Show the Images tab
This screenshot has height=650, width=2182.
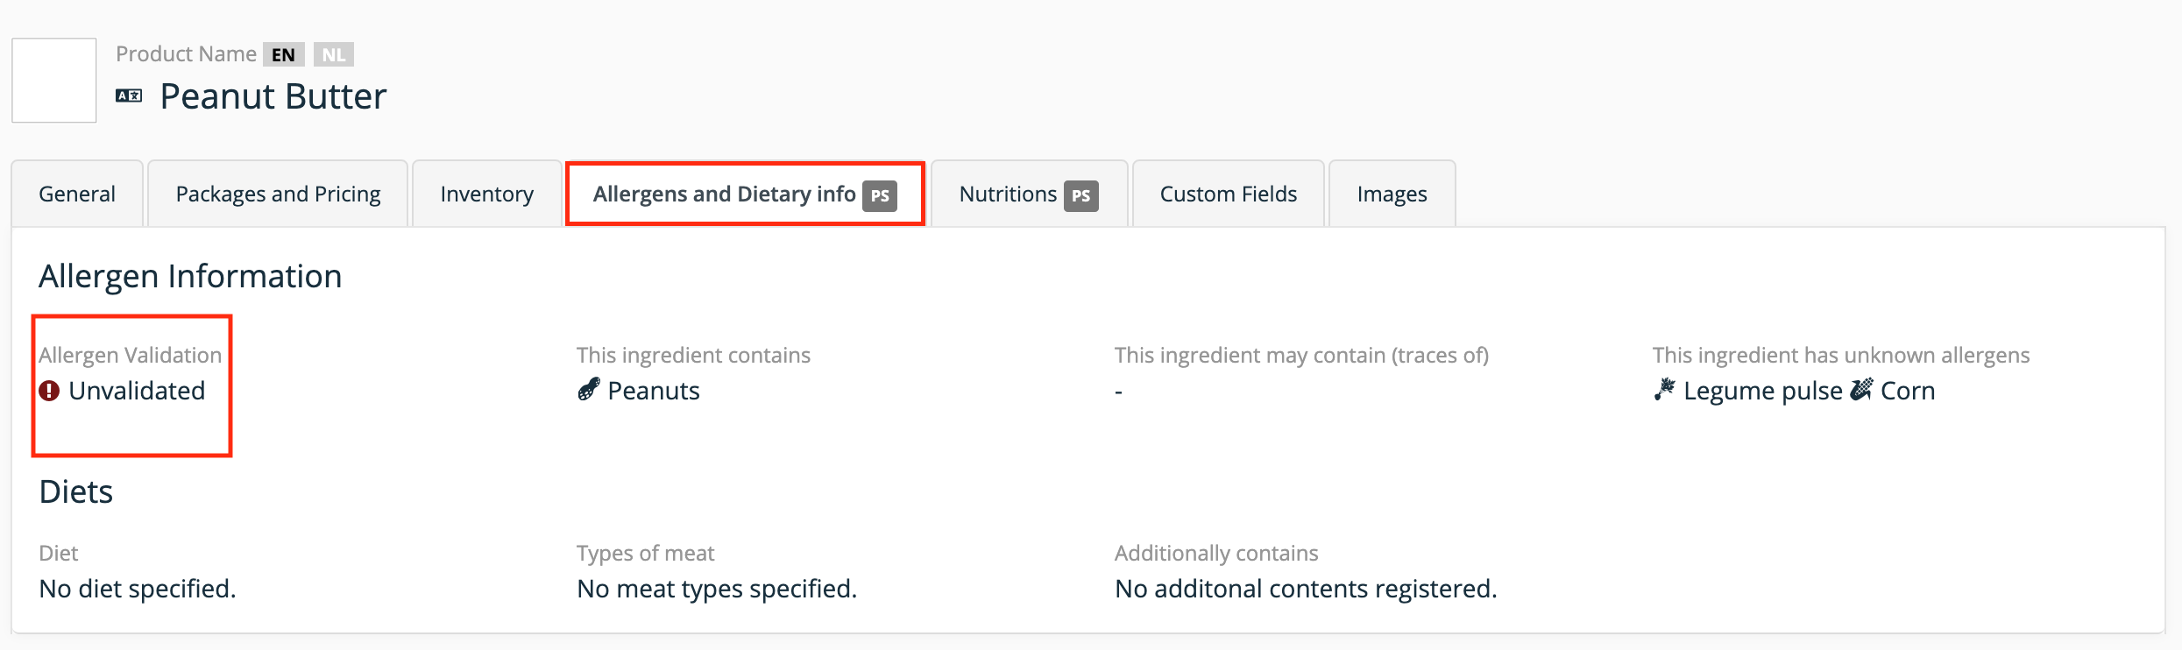[1392, 194]
